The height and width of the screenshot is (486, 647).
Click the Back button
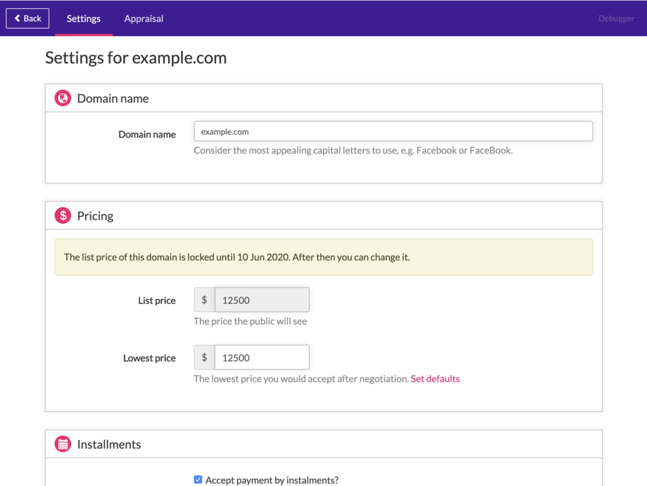27,18
